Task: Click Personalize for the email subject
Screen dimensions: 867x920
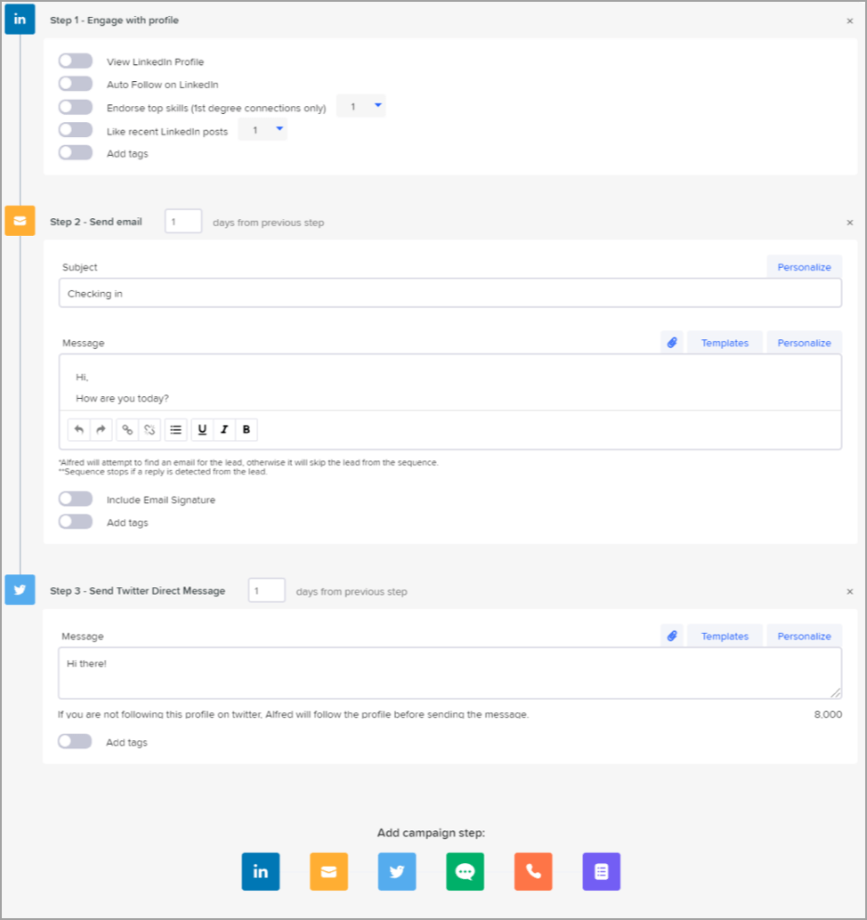Action: tap(804, 267)
